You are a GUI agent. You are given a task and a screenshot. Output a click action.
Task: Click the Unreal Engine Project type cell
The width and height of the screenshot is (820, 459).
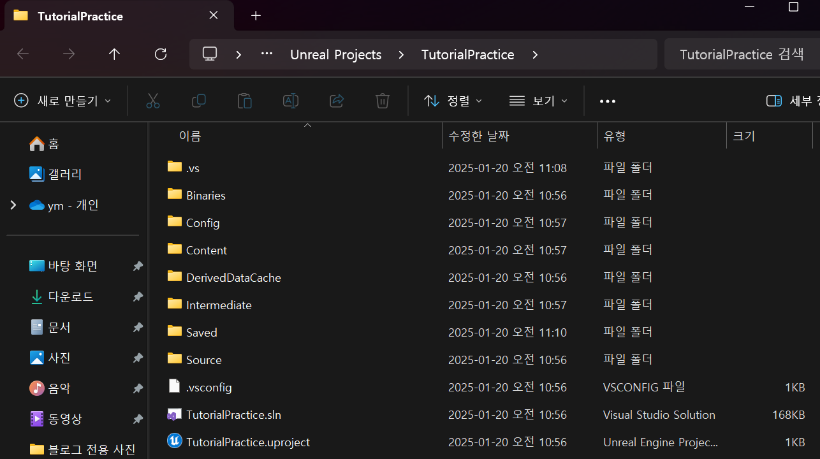coord(661,442)
